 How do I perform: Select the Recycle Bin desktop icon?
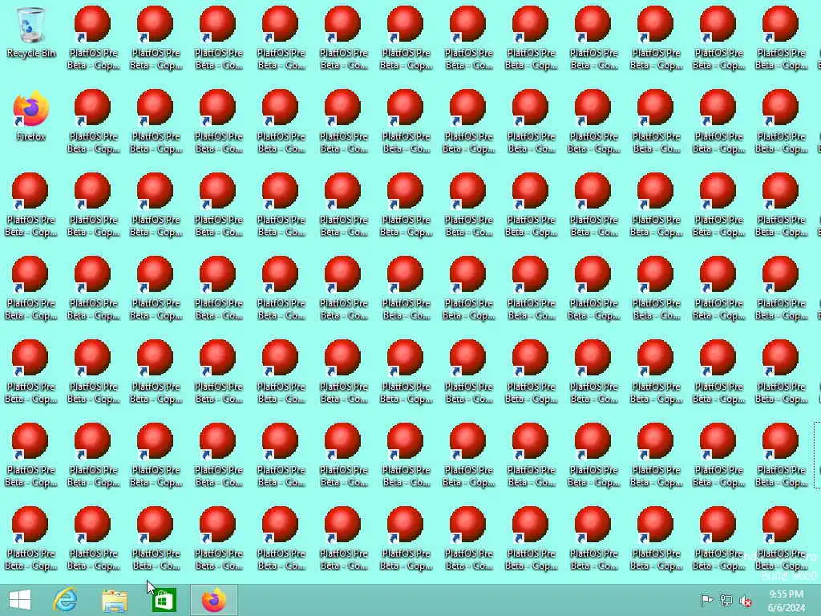tap(31, 32)
